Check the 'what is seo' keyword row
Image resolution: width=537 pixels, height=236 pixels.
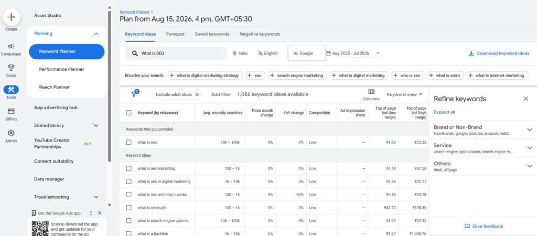(x=129, y=142)
